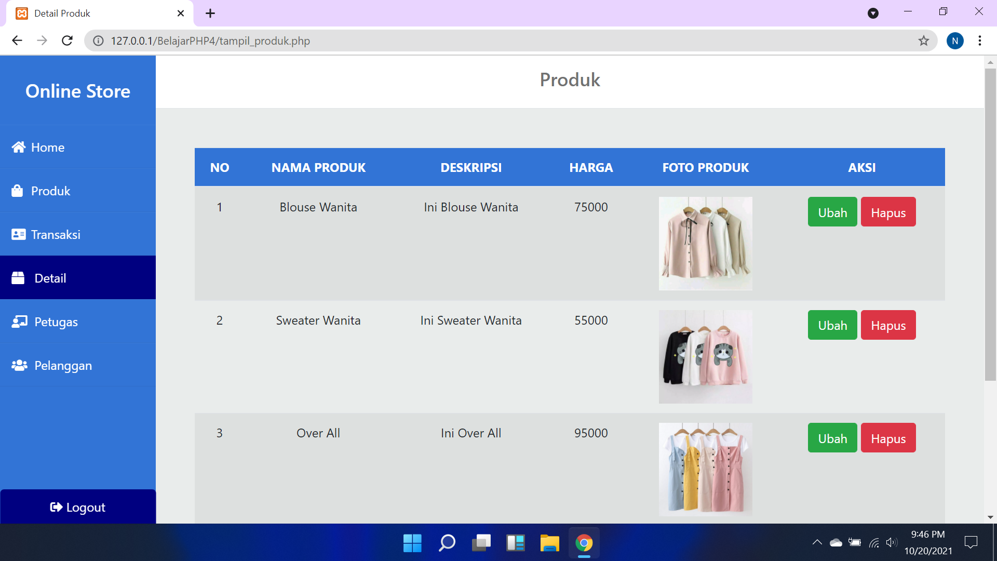This screenshot has width=997, height=561.
Task: Click the Transaksi card icon
Action: (19, 234)
